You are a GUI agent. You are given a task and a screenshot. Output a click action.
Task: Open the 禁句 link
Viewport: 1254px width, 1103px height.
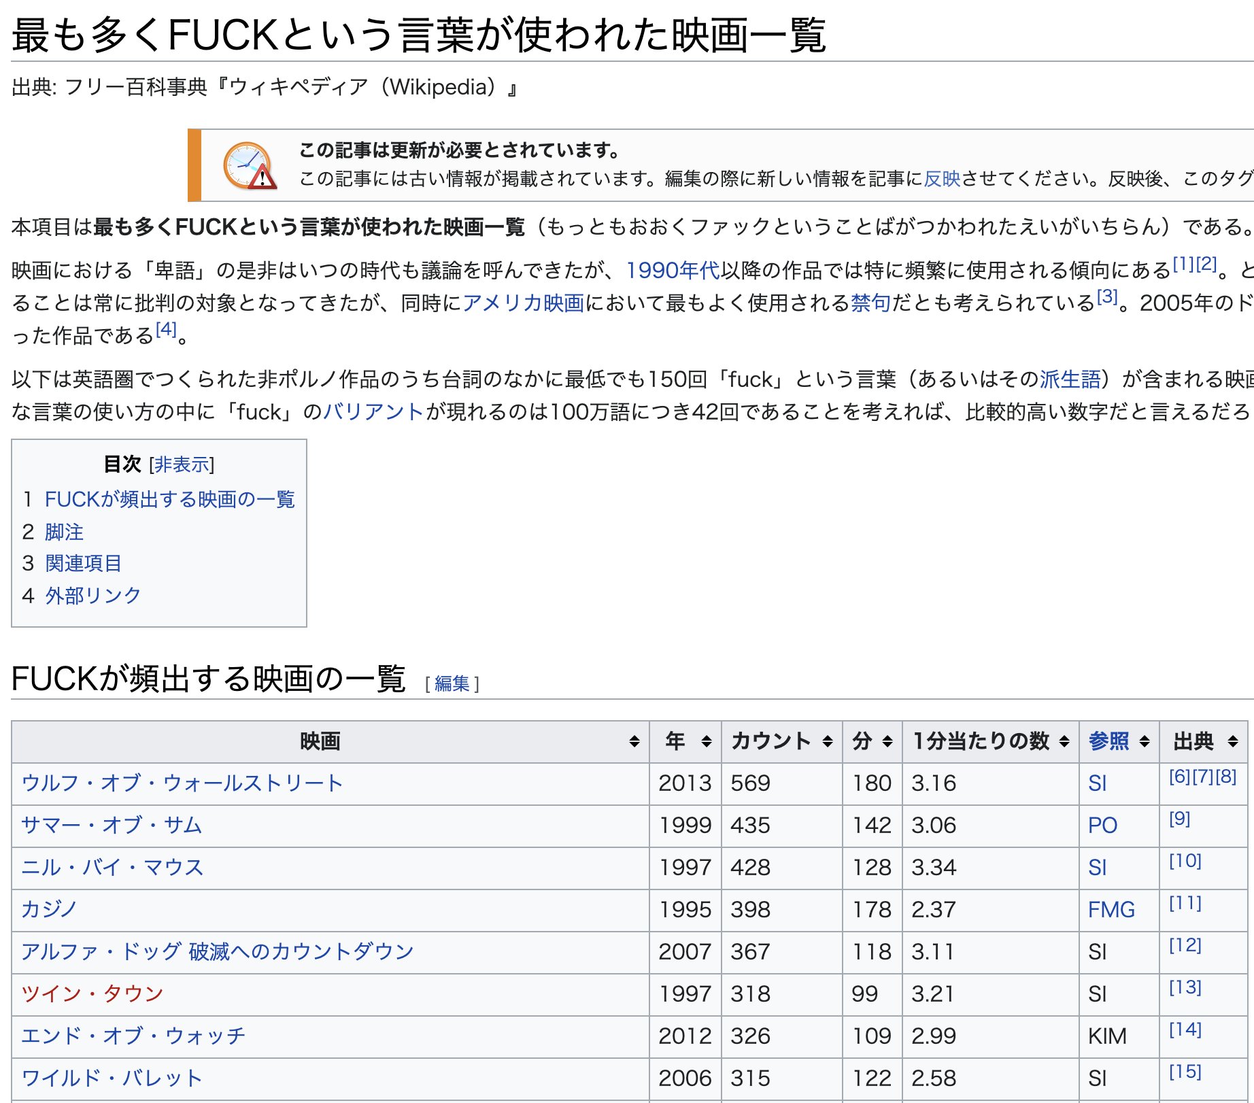(x=870, y=303)
